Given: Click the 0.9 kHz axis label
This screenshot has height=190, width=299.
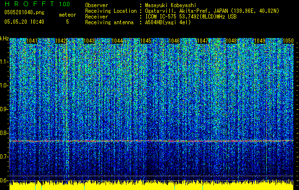Looking at the screenshot, I should click(x=4, y=109).
